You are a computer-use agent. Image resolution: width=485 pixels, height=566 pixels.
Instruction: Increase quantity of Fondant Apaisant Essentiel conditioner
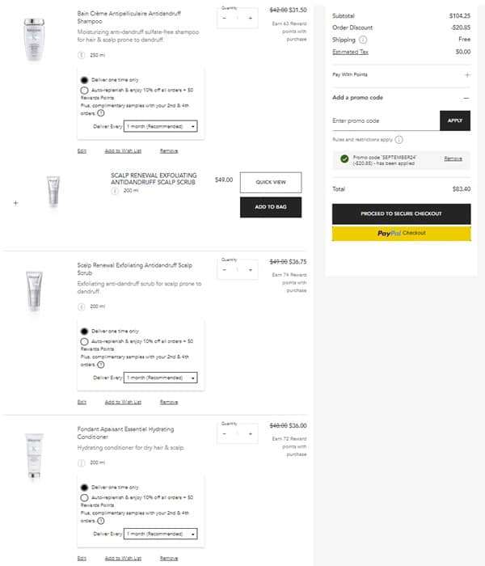(251, 433)
